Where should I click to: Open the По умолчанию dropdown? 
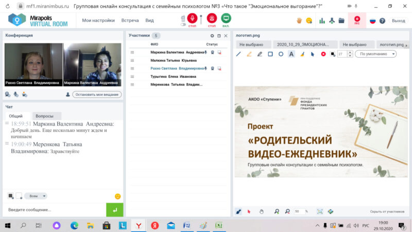point(376,54)
